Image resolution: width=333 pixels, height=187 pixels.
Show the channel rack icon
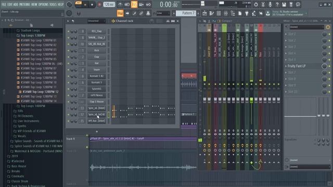[x=219, y=14]
